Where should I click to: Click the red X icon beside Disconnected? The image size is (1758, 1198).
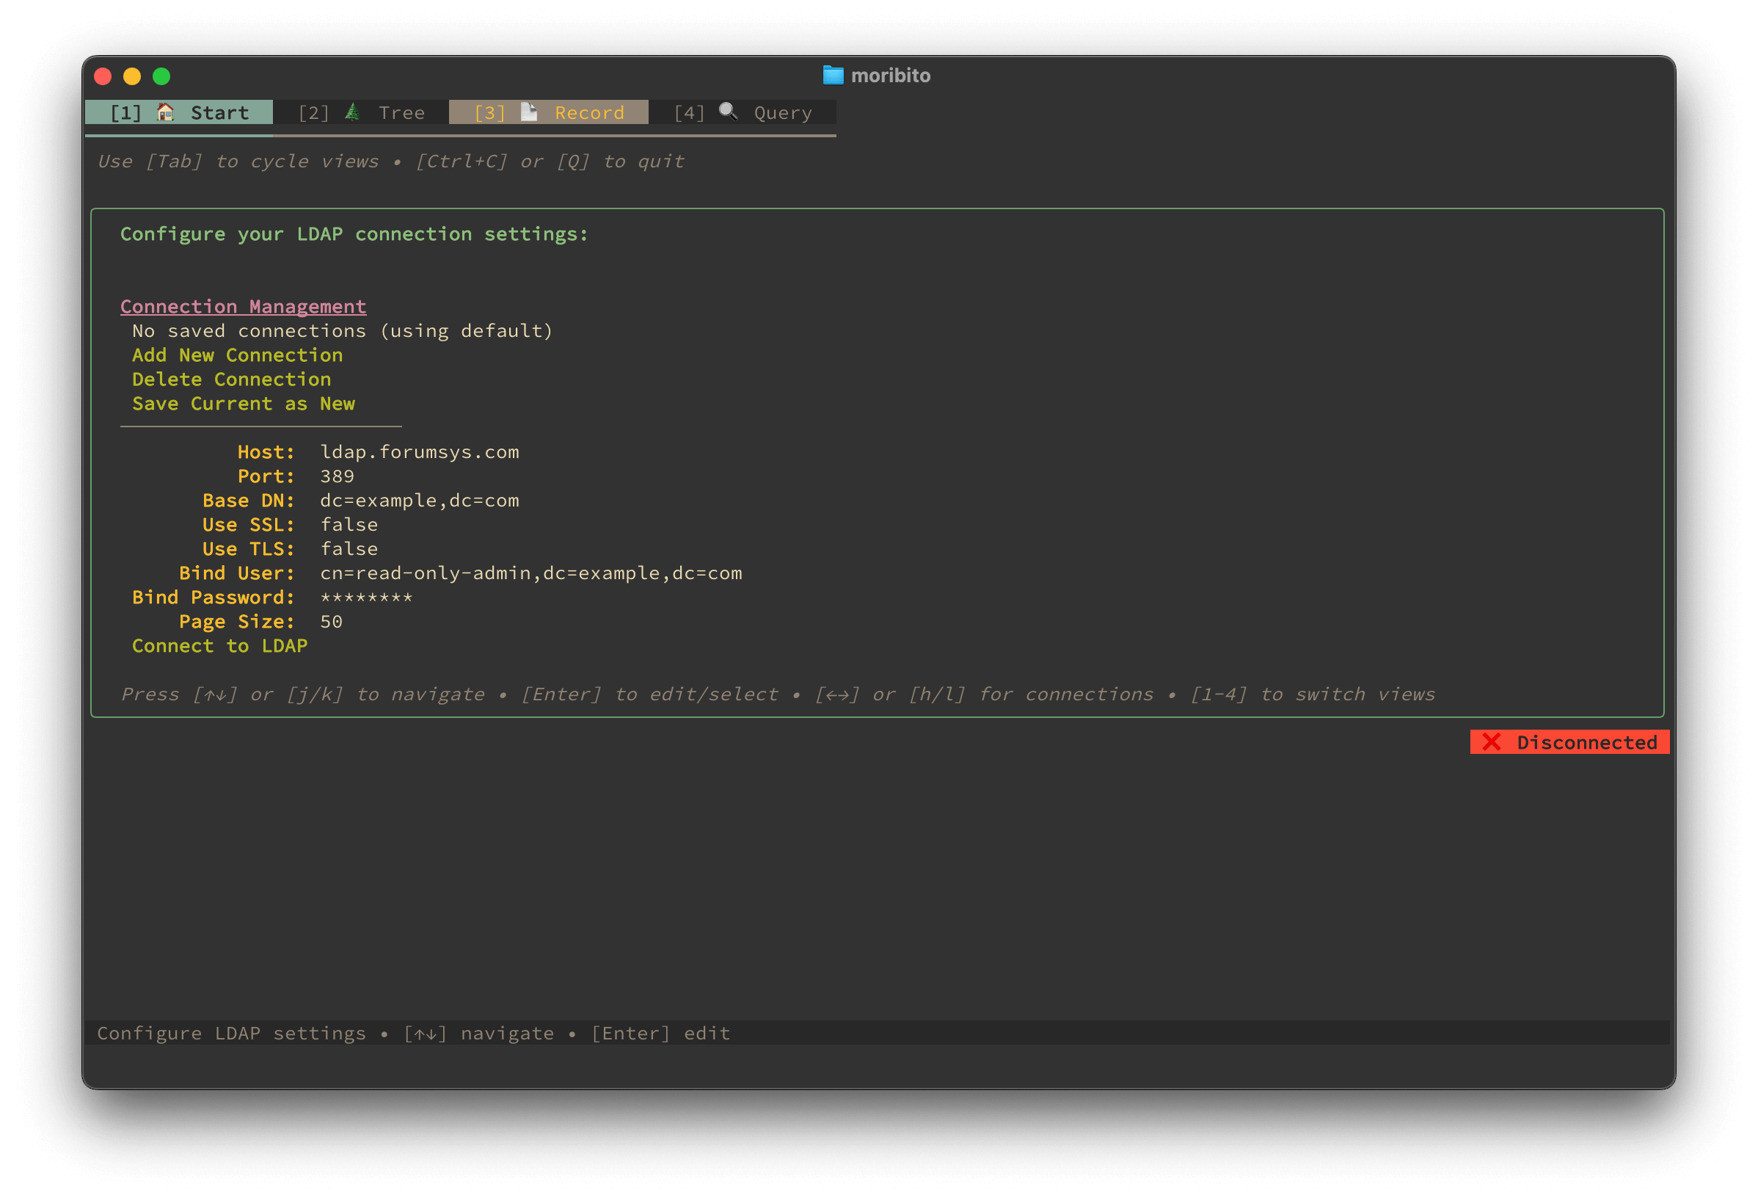click(x=1491, y=741)
